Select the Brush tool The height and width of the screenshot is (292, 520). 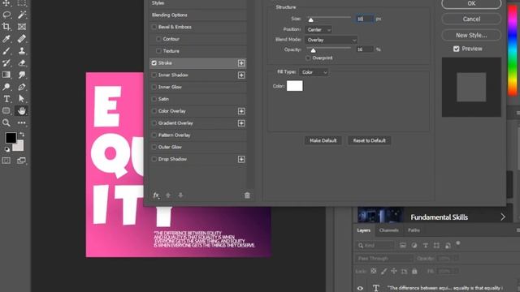coord(6,50)
